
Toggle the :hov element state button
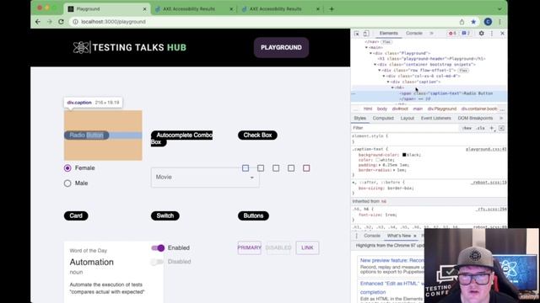pos(467,128)
